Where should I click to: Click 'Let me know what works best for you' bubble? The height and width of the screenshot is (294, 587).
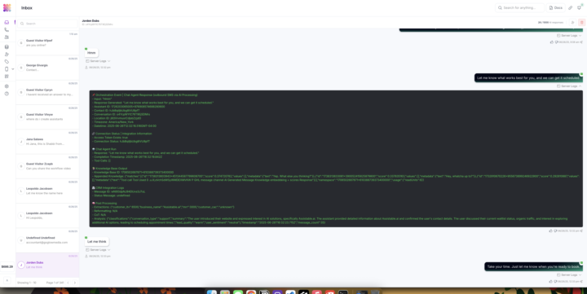click(x=528, y=78)
